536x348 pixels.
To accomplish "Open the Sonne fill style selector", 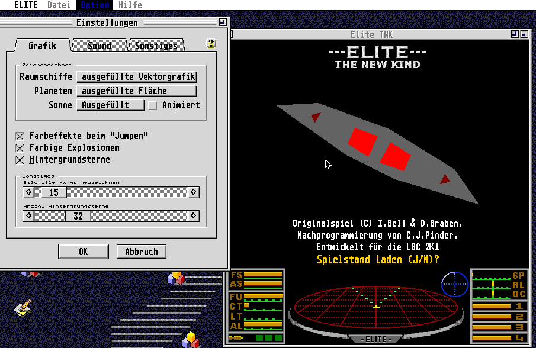I will 111,105.
